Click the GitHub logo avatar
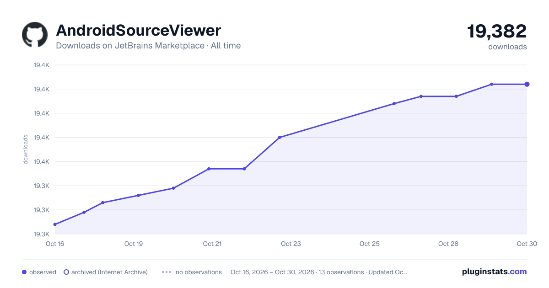The height and width of the screenshot is (288, 549). pos(35,35)
